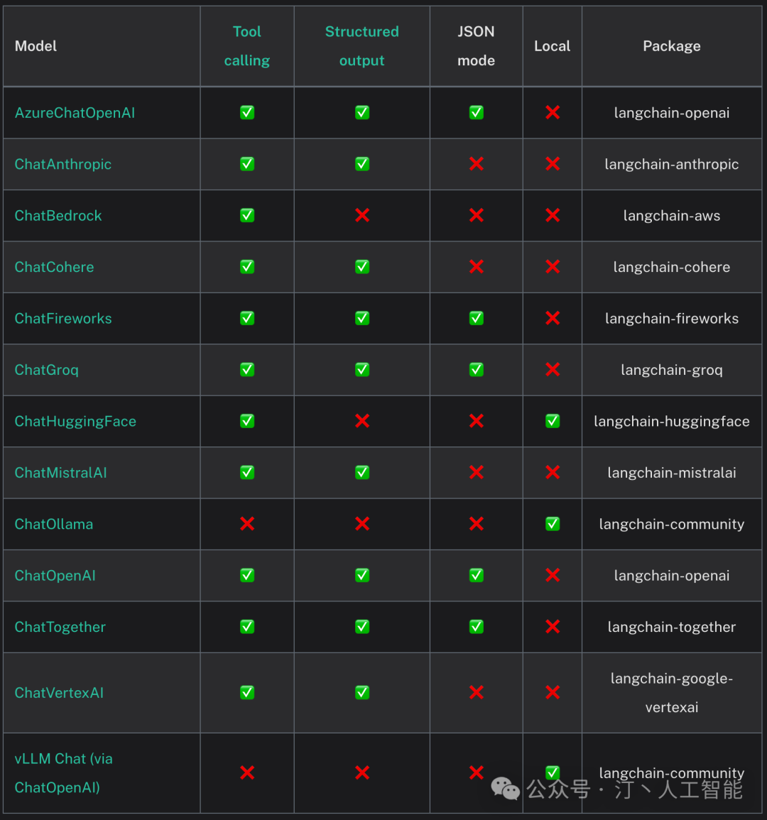Click AzureChatOpenAI's JSON mode checkmark icon

(477, 113)
